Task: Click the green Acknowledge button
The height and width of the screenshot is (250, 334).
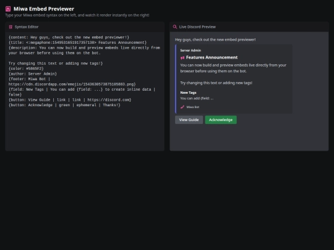Action: 221,120
